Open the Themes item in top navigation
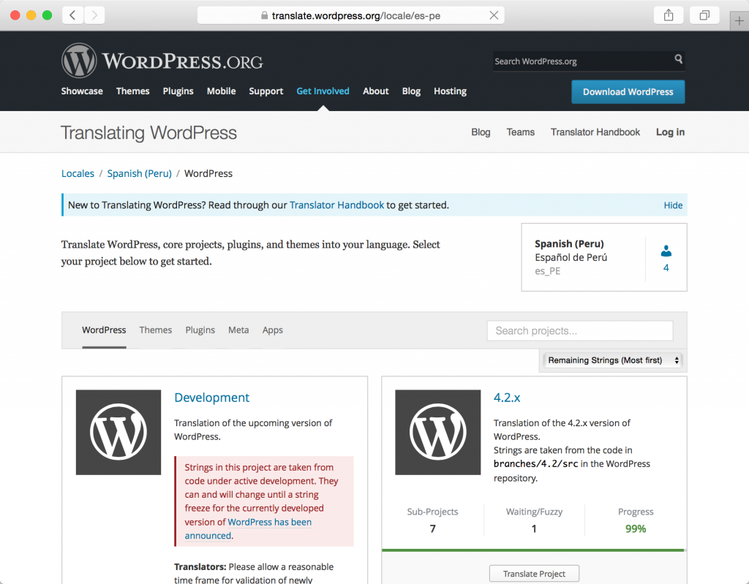 click(133, 91)
